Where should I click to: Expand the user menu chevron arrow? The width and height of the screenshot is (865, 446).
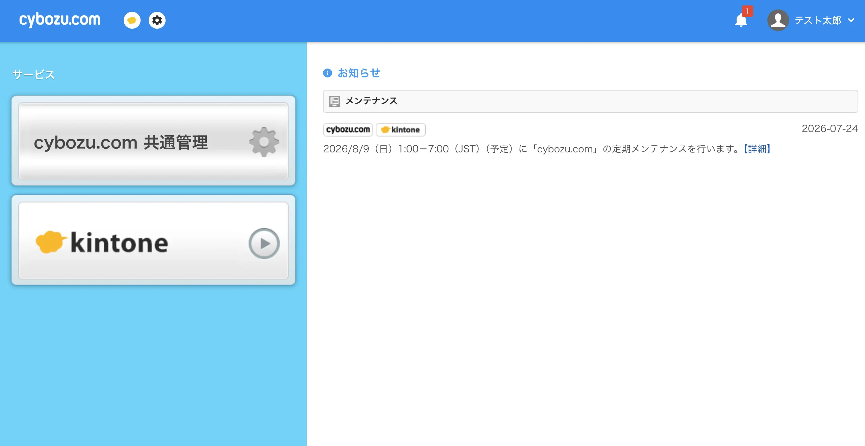[851, 20]
